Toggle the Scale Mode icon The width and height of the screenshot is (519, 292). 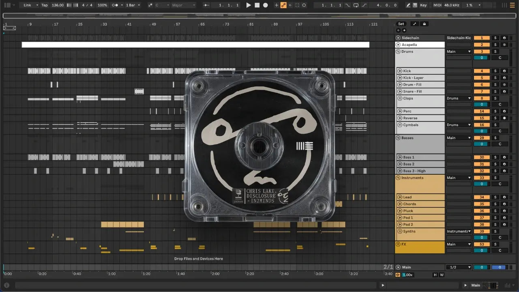click(x=150, y=5)
